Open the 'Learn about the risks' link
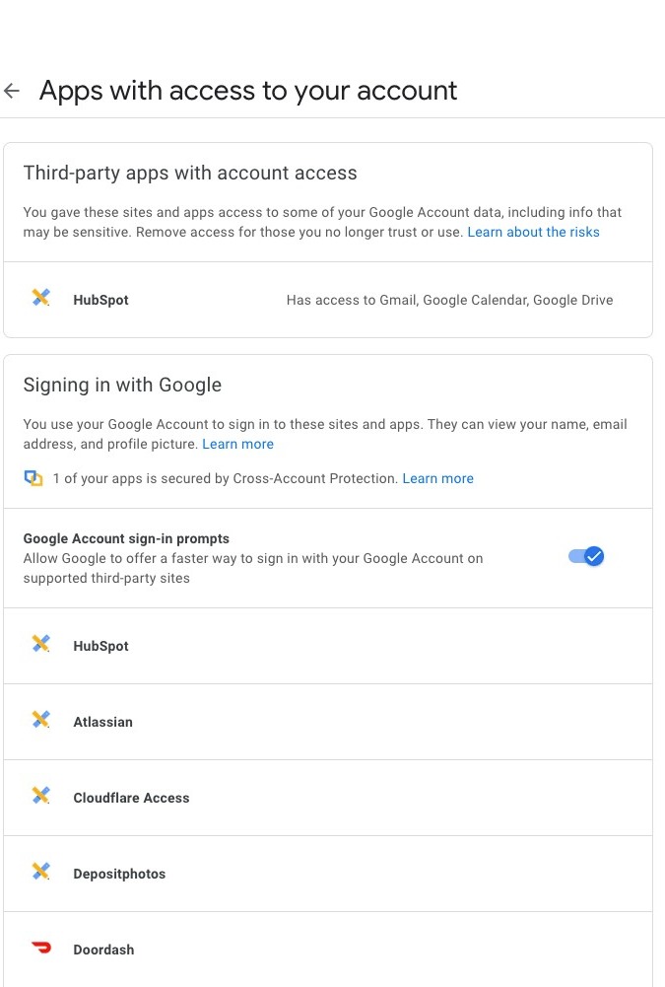Image resolution: width=665 pixels, height=987 pixels. coord(533,232)
